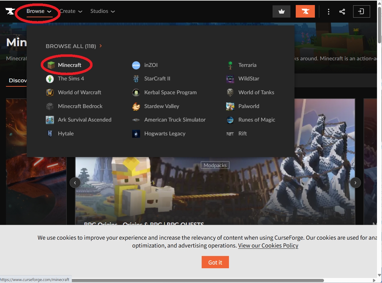Screen dimensions: 382x283
Task: Open the rewards crown icon
Action: point(281,11)
